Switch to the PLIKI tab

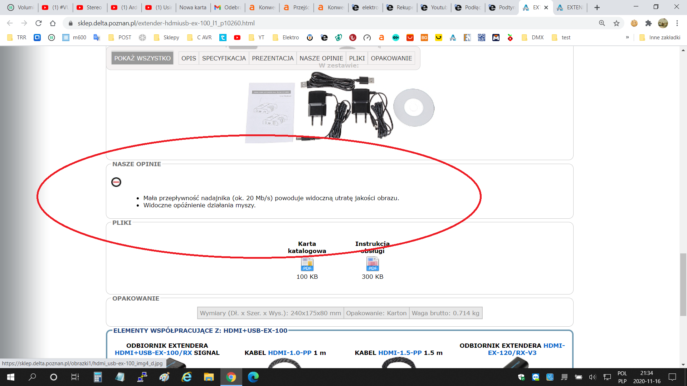(357, 58)
